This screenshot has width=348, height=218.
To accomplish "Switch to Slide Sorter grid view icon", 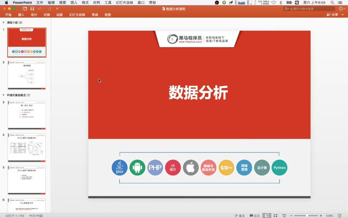I will 275,215.
